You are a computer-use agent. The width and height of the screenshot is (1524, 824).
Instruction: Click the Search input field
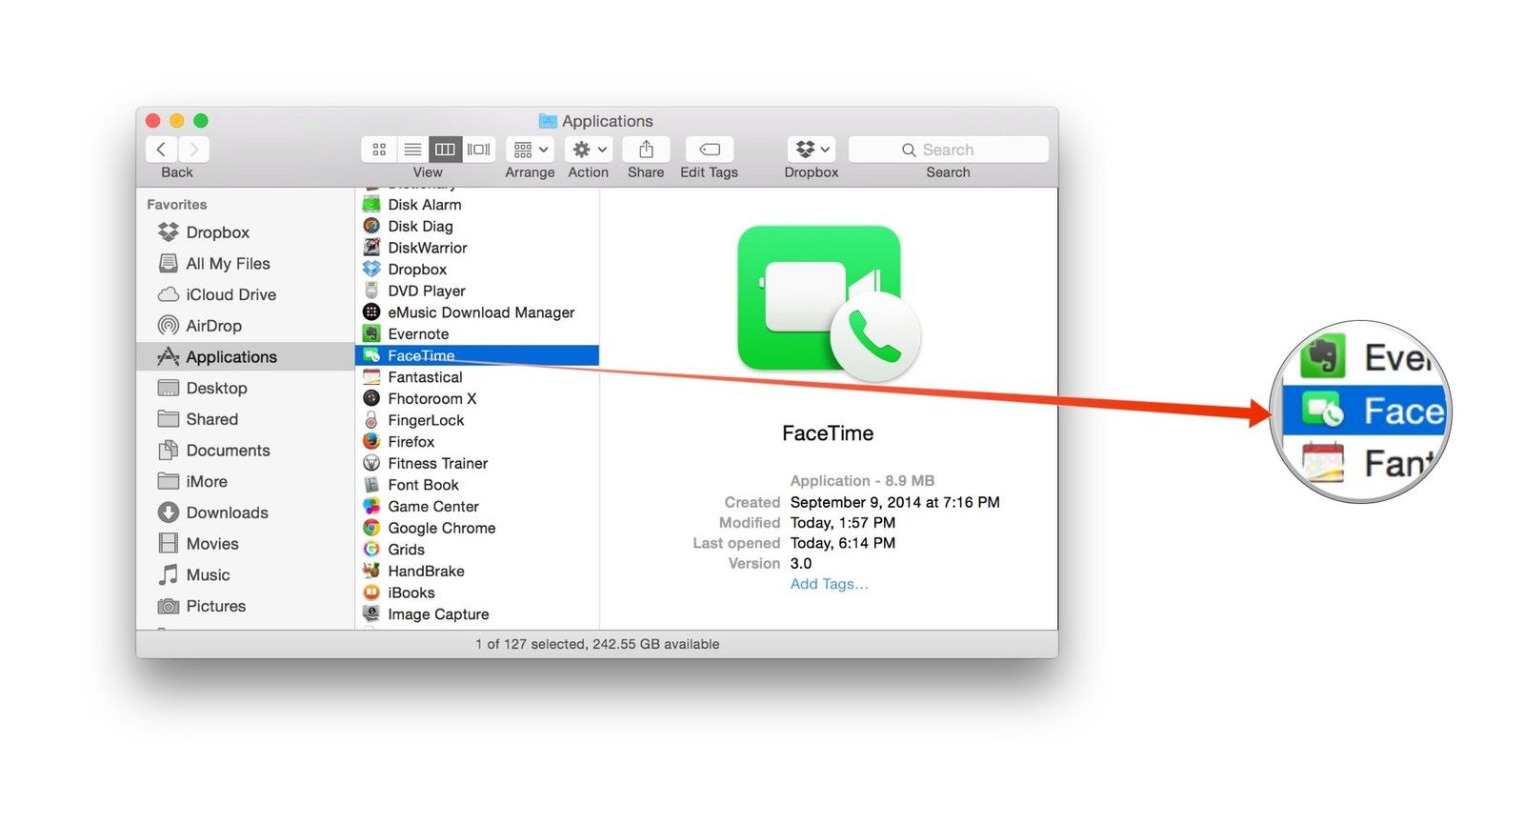click(948, 150)
